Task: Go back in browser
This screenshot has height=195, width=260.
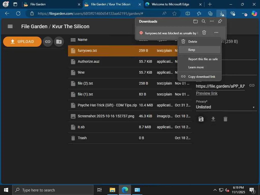Action: click(x=7, y=13)
